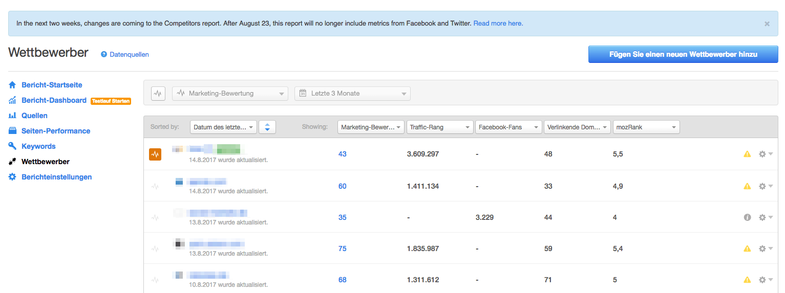Click the sort direction toggle button
This screenshot has width=785, height=293.
(x=267, y=127)
